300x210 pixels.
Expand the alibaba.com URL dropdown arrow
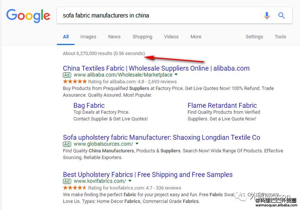tap(176, 75)
